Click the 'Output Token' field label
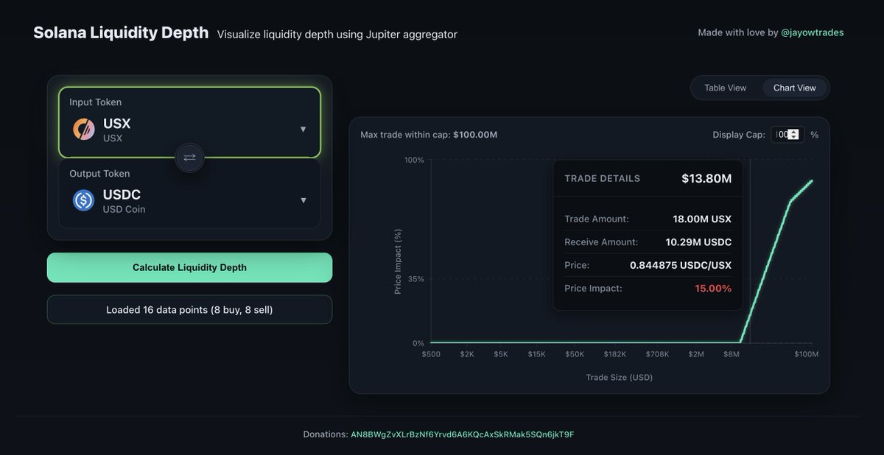The height and width of the screenshot is (455, 884). (99, 174)
